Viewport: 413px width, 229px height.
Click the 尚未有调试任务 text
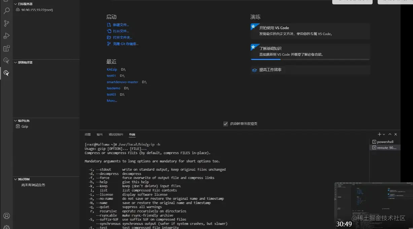click(x=33, y=185)
